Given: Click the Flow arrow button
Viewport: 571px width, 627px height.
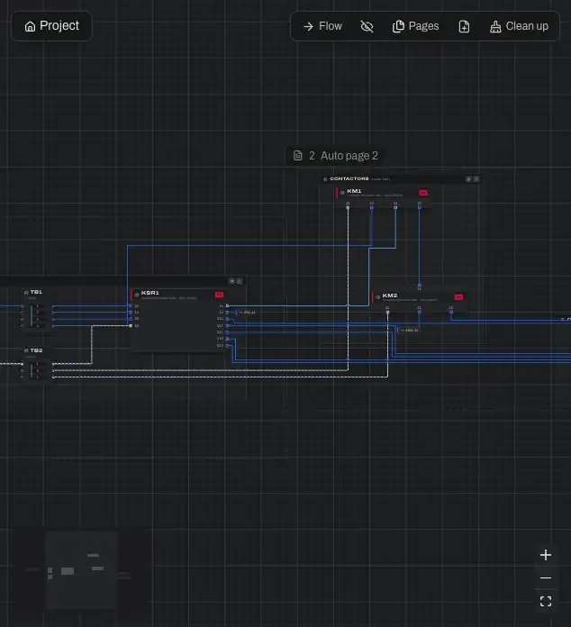Looking at the screenshot, I should [322, 26].
